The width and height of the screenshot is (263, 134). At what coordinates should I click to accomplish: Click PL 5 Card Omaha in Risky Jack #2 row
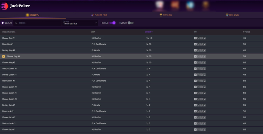click(99, 111)
